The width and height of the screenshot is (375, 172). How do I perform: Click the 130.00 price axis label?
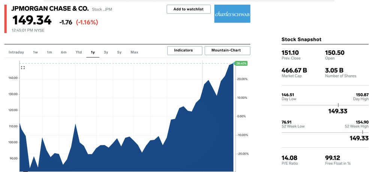pos(13,94)
